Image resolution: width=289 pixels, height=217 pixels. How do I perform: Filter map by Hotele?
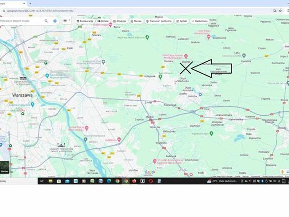[x=103, y=21]
